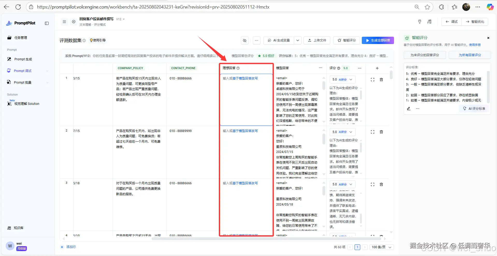497x256 pixels.
Task: Open the wei user account menu
Action: tap(17, 246)
